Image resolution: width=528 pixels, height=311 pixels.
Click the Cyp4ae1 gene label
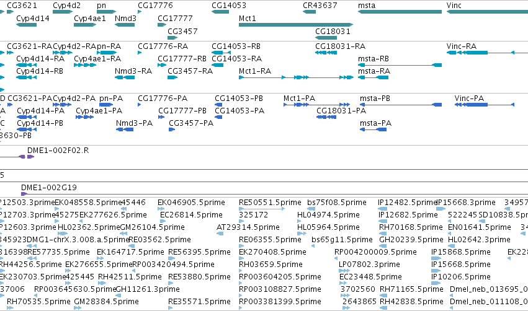click(90, 19)
